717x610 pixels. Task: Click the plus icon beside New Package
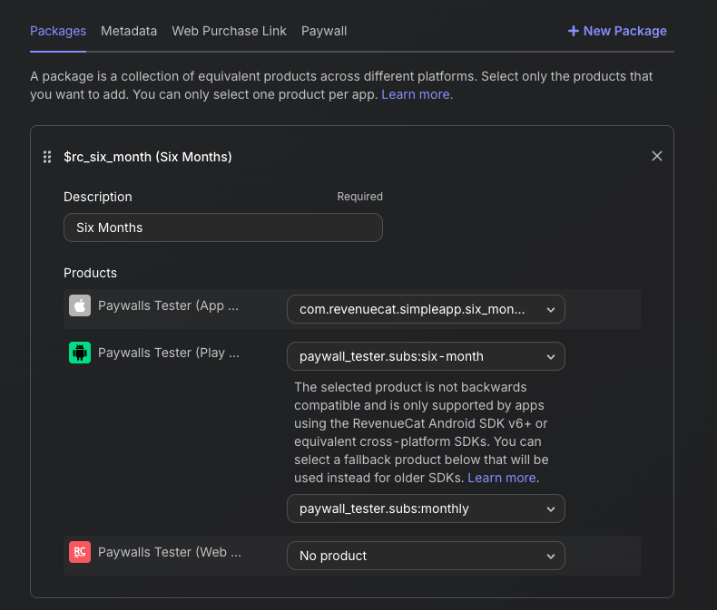tap(573, 31)
